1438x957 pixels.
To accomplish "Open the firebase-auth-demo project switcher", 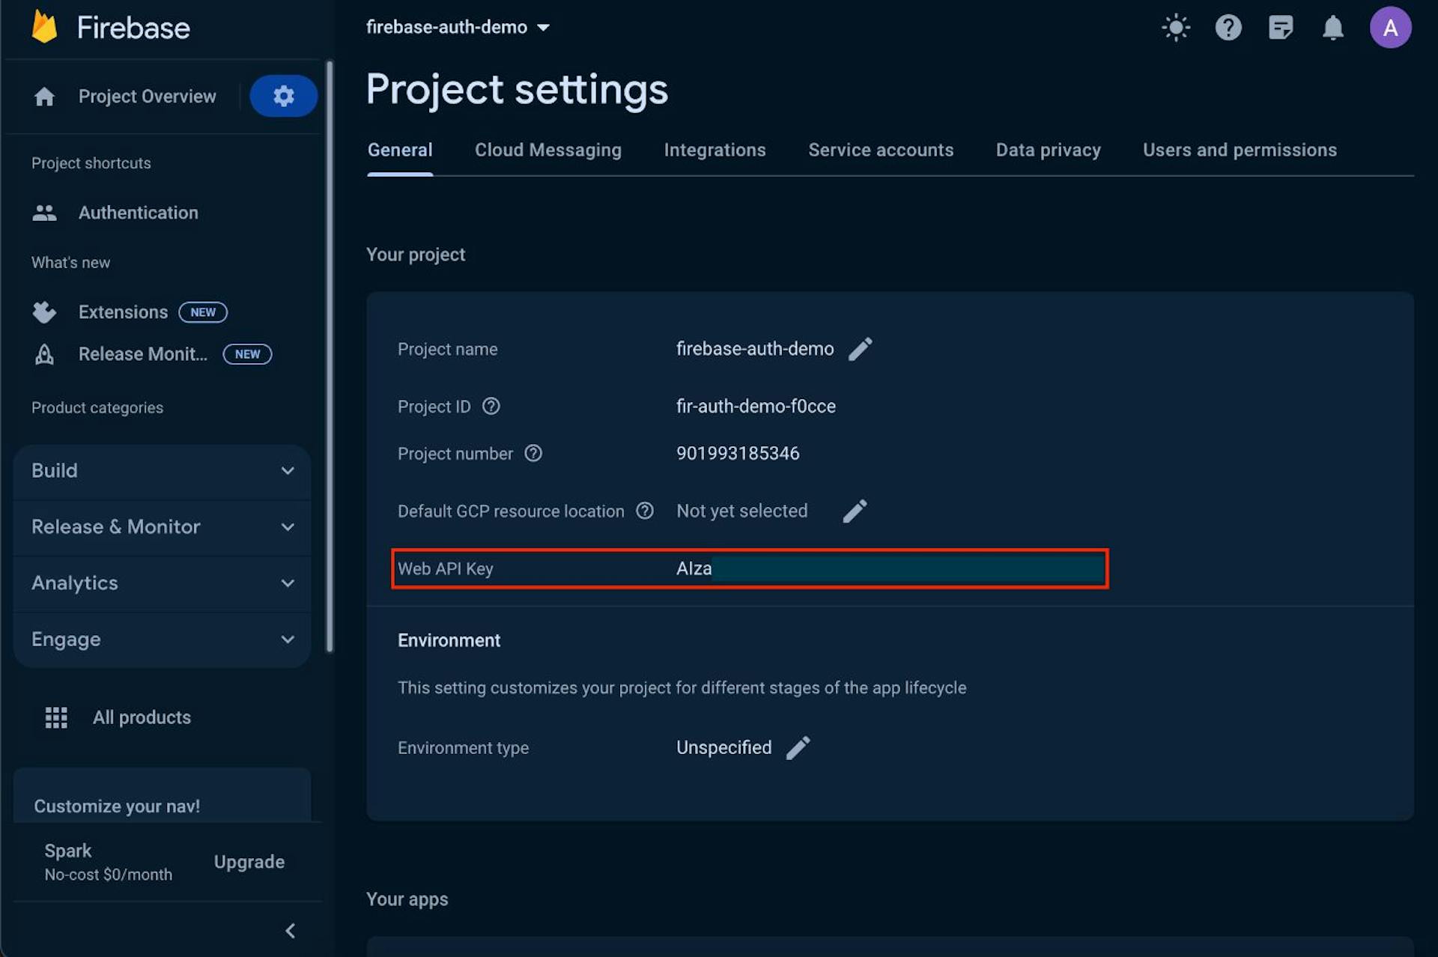I will click(x=458, y=27).
